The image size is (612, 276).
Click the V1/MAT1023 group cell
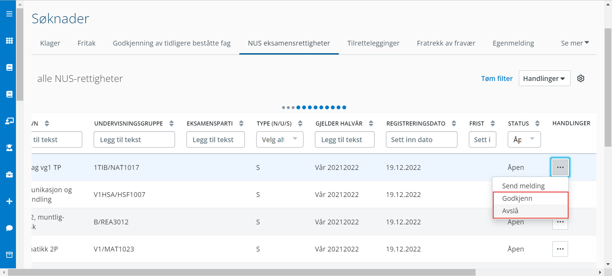[x=114, y=249]
